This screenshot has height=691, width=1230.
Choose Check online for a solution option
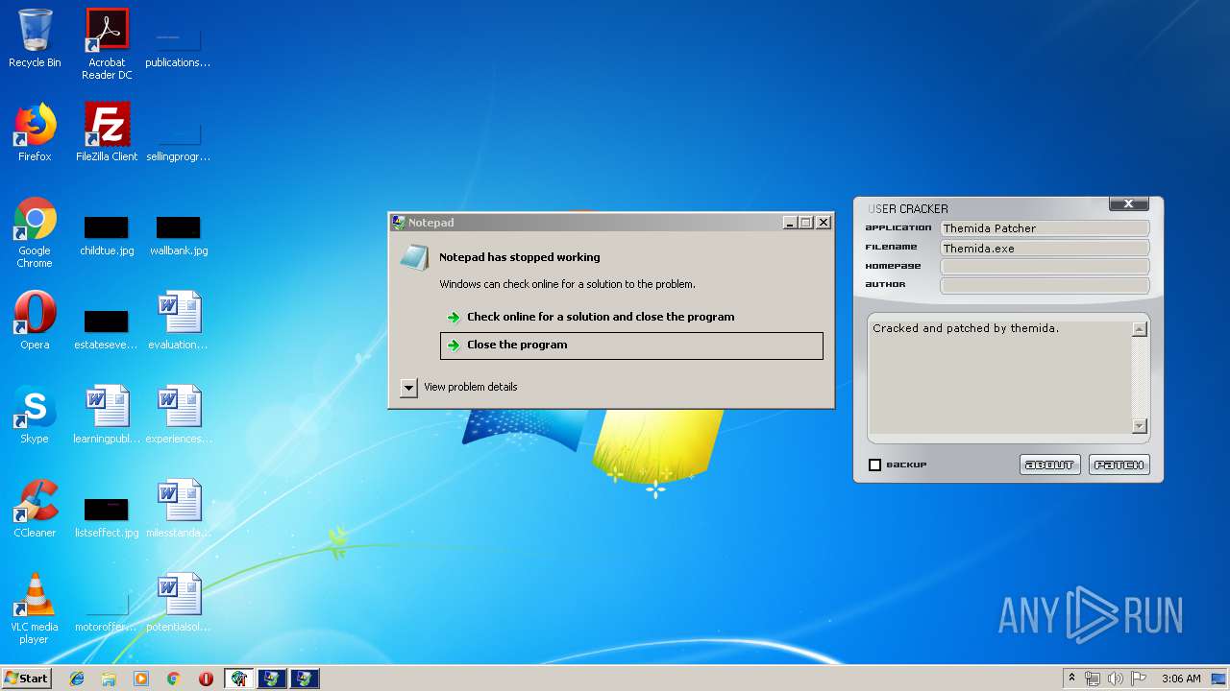[x=631, y=317]
